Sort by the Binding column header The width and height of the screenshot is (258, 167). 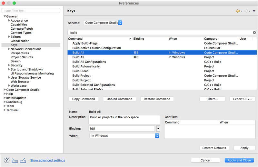(150, 39)
